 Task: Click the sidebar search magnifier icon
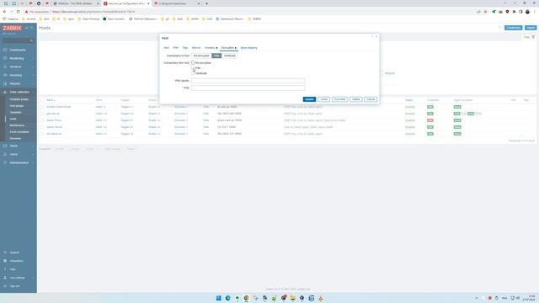click(x=32, y=40)
